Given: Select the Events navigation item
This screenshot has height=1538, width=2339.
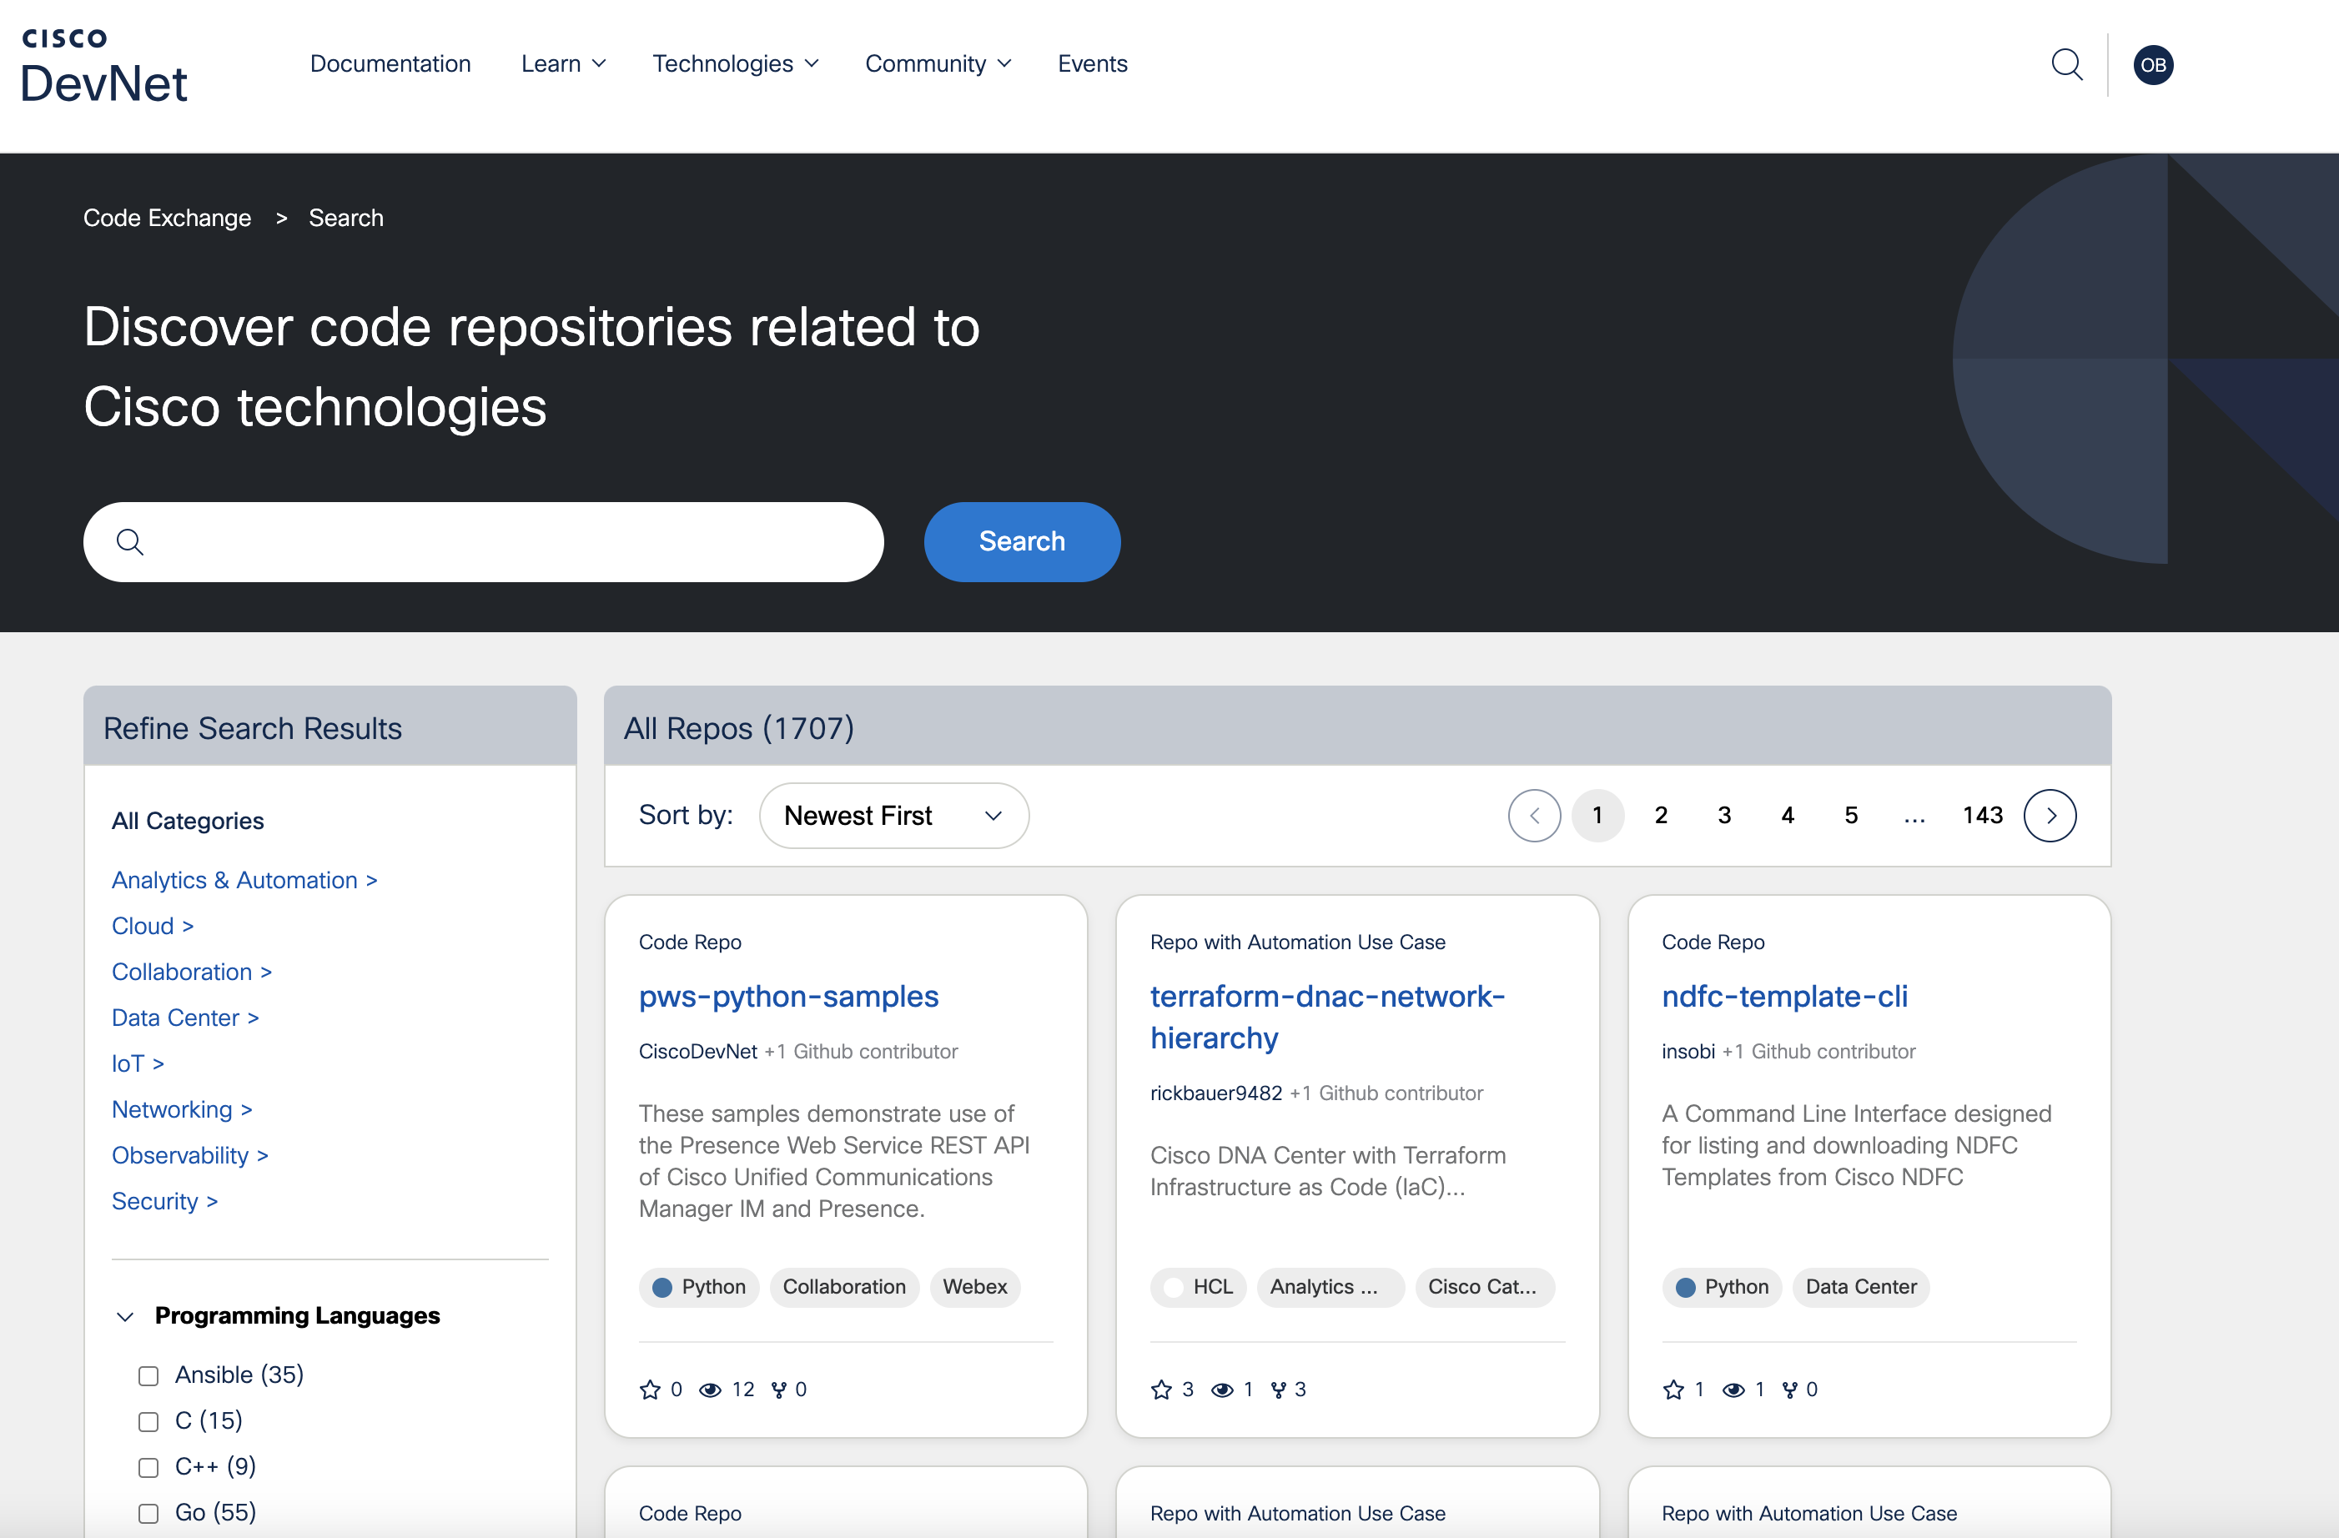Looking at the screenshot, I should pos(1092,63).
